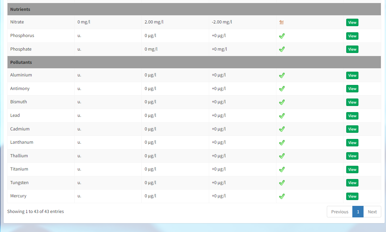Viewport: 386px width, 232px height.
Task: View details for Lead
Action: coord(352,116)
